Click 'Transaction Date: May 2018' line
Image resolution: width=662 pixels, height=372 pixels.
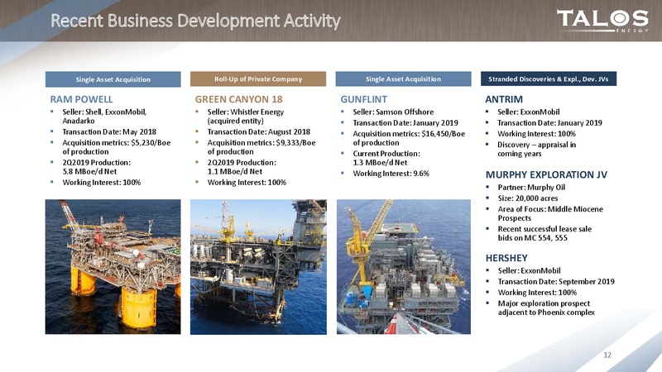click(x=109, y=131)
